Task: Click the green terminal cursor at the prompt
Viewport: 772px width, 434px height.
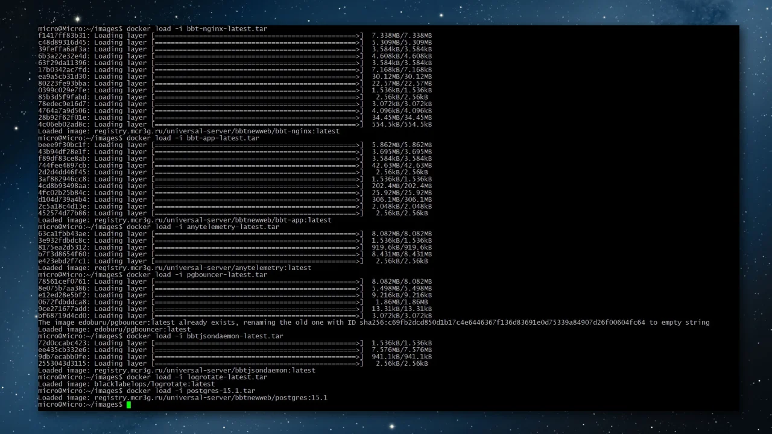Action: tap(128, 404)
